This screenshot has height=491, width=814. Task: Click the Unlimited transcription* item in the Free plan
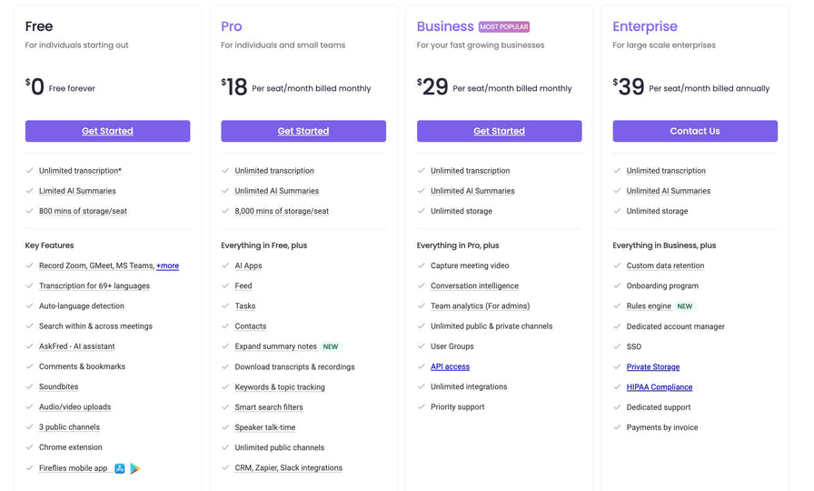click(x=80, y=171)
